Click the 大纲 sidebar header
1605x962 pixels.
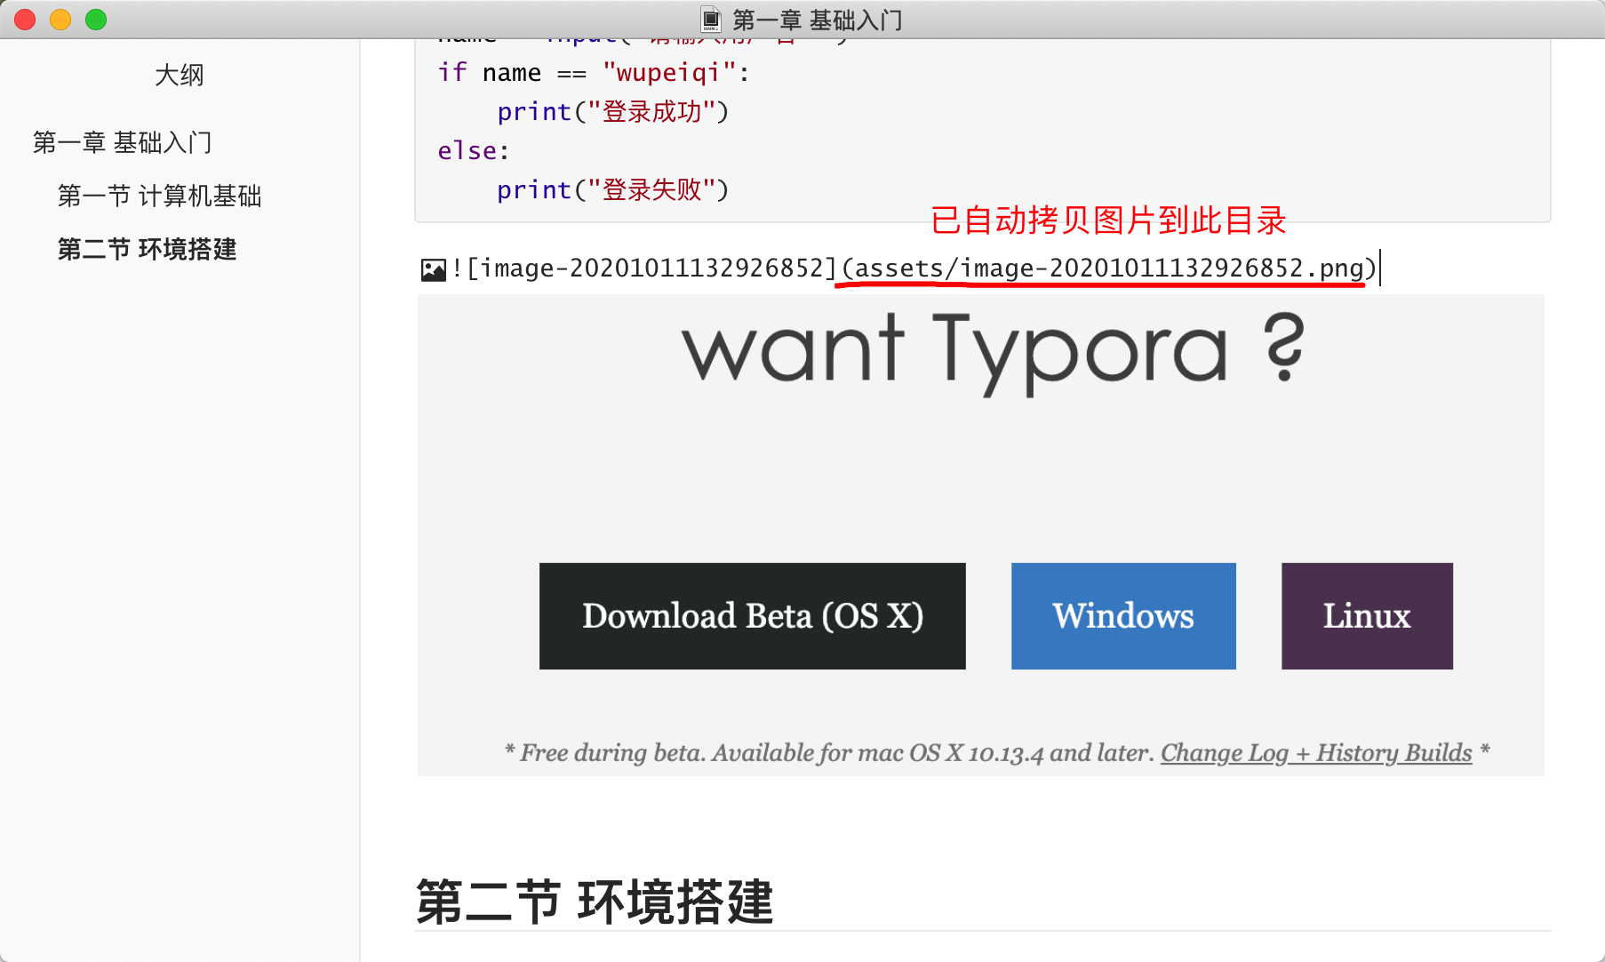(180, 75)
